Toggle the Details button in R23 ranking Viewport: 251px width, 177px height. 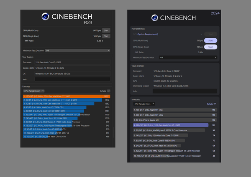pyautogui.click(x=109, y=90)
